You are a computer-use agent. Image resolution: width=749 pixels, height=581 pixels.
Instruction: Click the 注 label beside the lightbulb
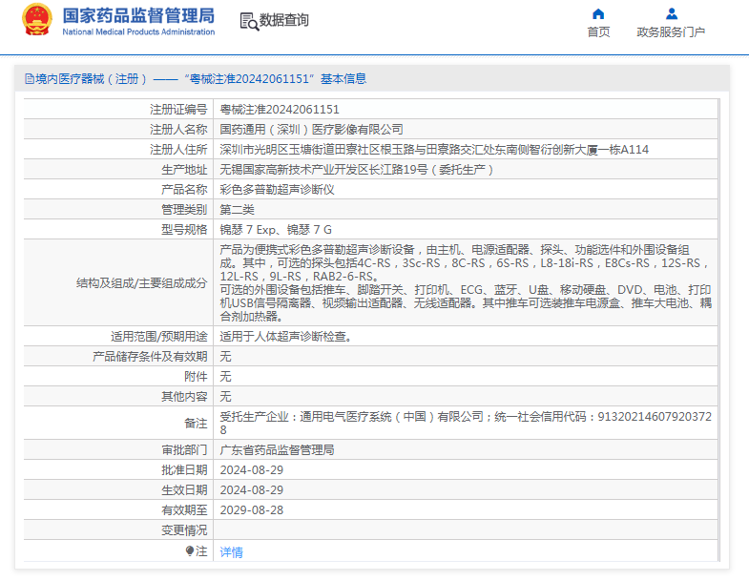[x=201, y=551]
